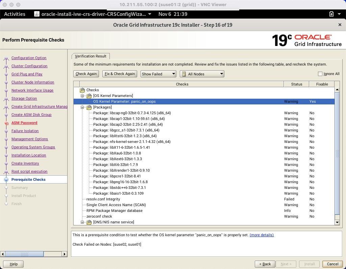This screenshot has width=346, height=269.
Task: Select the Single Client Access Name (SCAN) row
Action: (x=204, y=205)
